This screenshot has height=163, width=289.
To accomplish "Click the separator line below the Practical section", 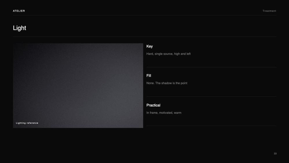I will 211,126.
